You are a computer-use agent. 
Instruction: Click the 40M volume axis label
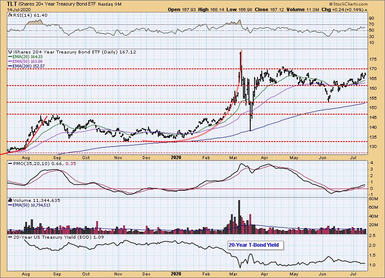373,216
